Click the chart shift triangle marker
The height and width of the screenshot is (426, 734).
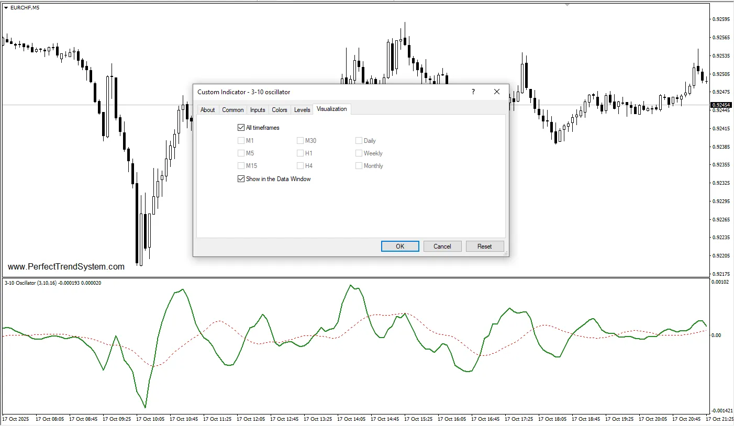(x=567, y=4)
